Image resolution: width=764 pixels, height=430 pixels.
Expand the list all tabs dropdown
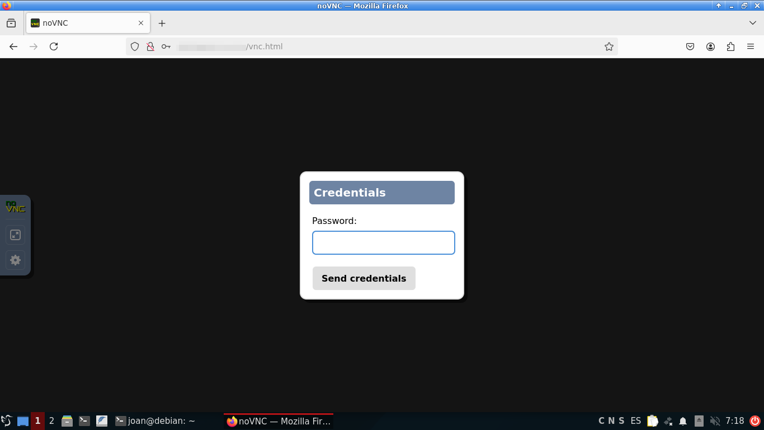click(752, 23)
